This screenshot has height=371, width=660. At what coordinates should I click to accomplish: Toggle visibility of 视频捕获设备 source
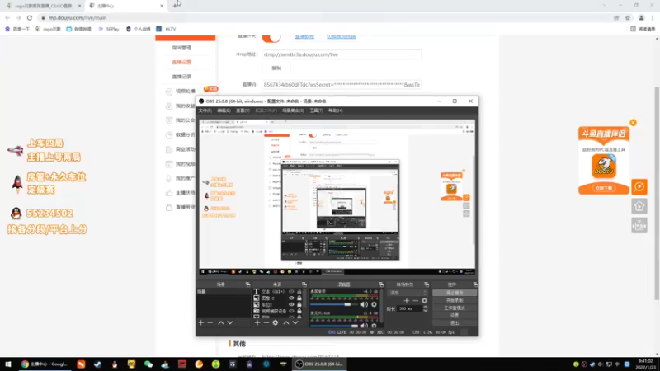point(291,311)
